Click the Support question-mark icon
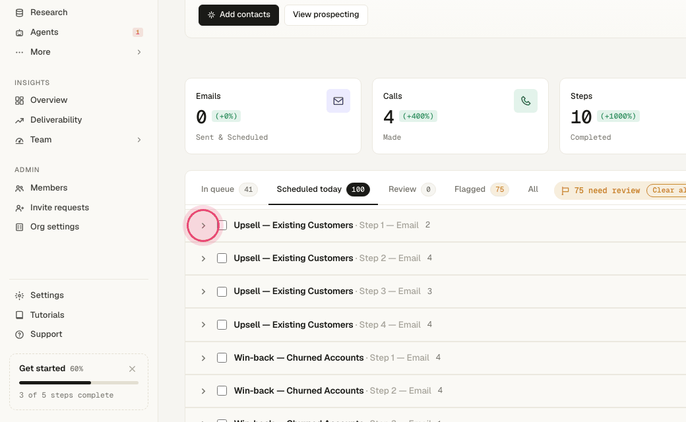Image resolution: width=686 pixels, height=422 pixels. 19,334
